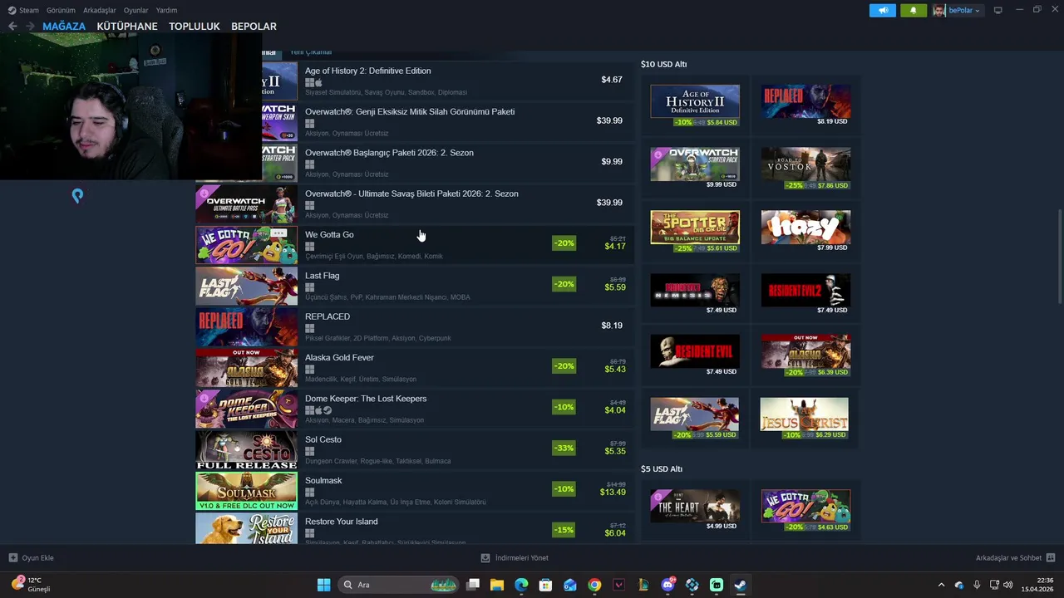Click the We Gotta Go list thumbnail
Image resolution: width=1064 pixels, height=598 pixels.
tap(246, 245)
